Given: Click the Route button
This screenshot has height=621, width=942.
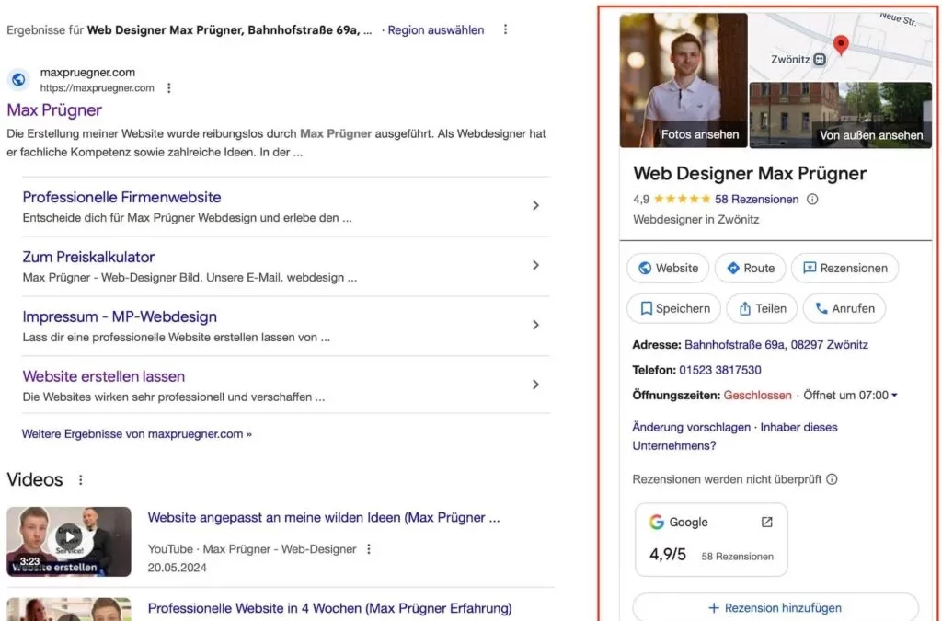Looking at the screenshot, I should pos(751,268).
